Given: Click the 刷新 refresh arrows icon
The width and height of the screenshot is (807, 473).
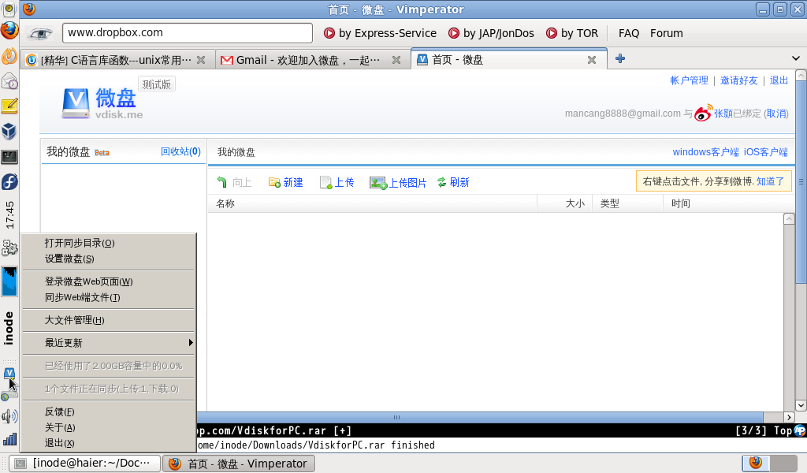Looking at the screenshot, I should (x=441, y=182).
